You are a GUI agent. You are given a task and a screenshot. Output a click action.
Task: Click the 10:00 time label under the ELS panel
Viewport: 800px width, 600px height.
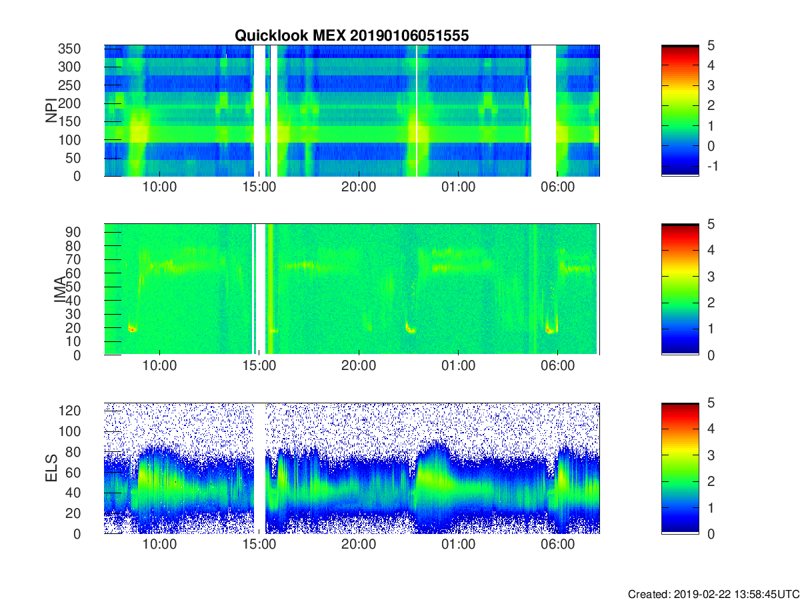160,545
